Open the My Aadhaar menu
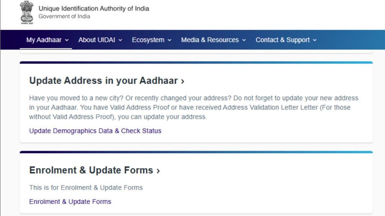The image size is (385, 216). tap(44, 40)
